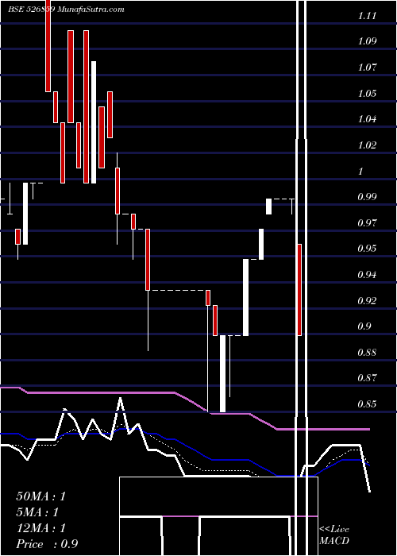
Task: Select the 0.88 price axis label
Action: (367, 353)
